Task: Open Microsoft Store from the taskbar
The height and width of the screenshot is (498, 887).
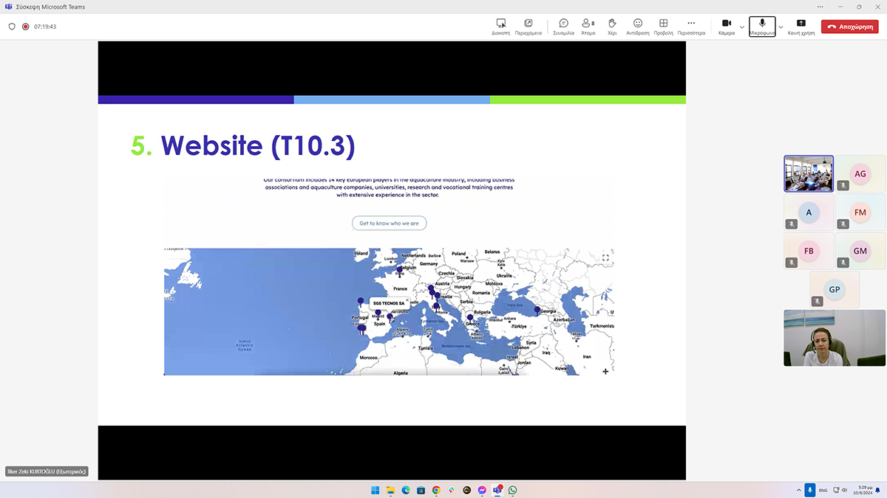Action: [x=421, y=490]
